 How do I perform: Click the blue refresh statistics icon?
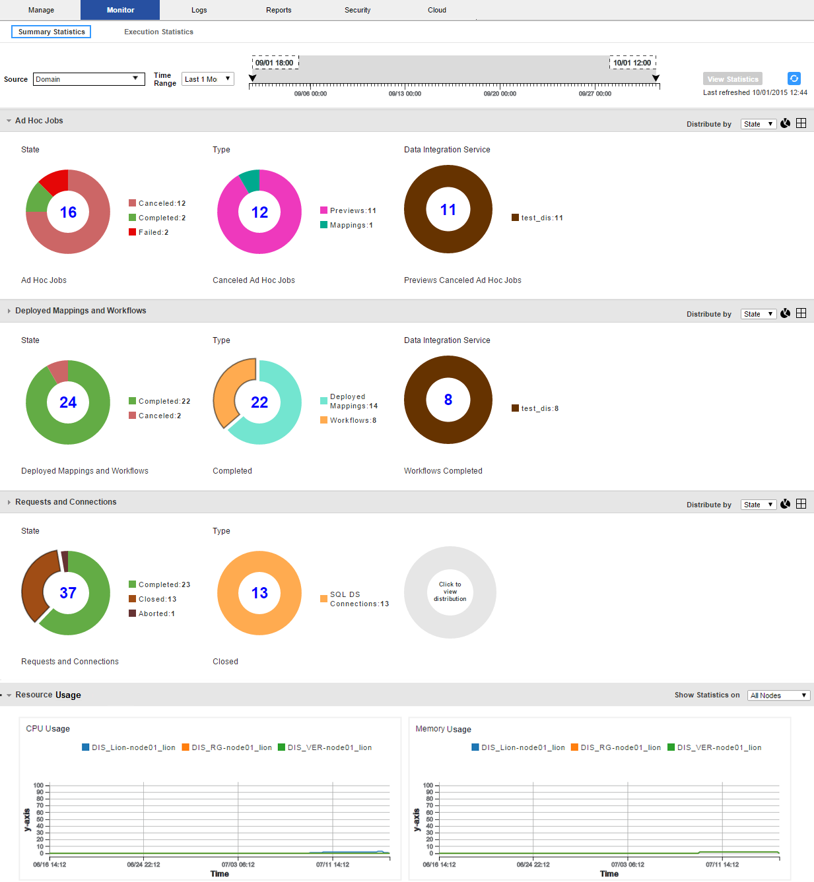[794, 79]
